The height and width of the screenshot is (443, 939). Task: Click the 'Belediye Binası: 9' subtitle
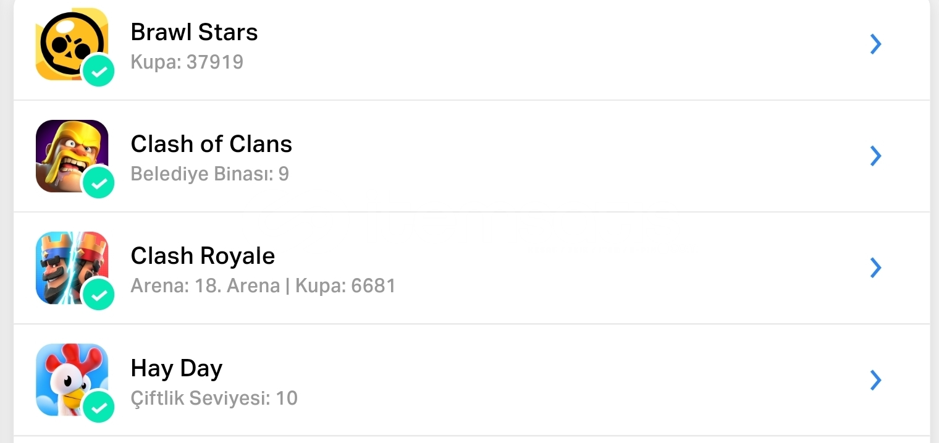(x=210, y=174)
